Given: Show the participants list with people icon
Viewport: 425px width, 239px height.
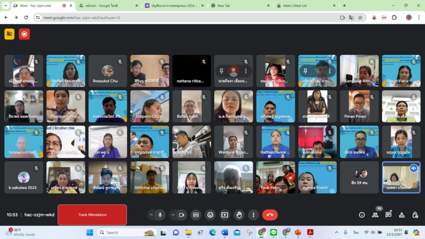Looking at the screenshot, I should coord(375,215).
